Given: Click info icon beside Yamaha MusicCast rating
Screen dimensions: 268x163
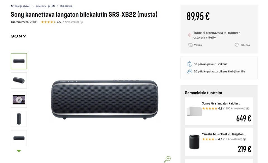Looking at the screenshot, I should 245,139.
